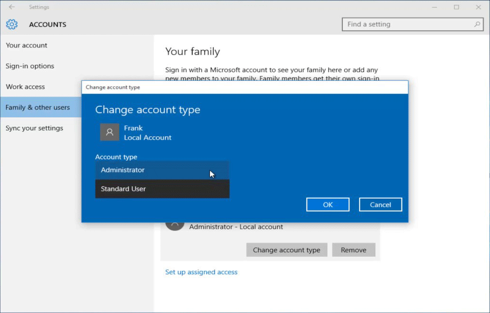Click the Frank name text
This screenshot has width=490, height=313.
[133, 128]
